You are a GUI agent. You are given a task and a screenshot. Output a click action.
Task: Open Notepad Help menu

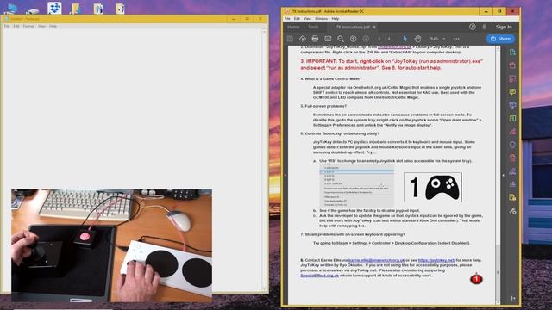[x=53, y=26]
